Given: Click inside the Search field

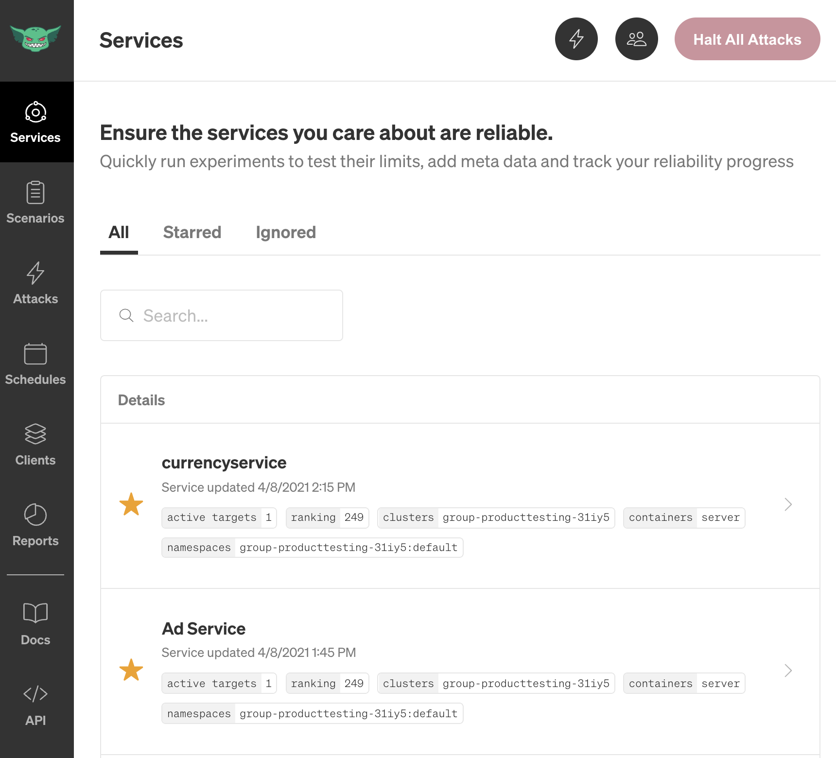Looking at the screenshot, I should [x=221, y=315].
